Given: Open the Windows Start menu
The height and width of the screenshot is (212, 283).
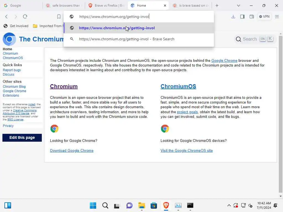Looking at the screenshot, I should pyautogui.click(x=93, y=205).
